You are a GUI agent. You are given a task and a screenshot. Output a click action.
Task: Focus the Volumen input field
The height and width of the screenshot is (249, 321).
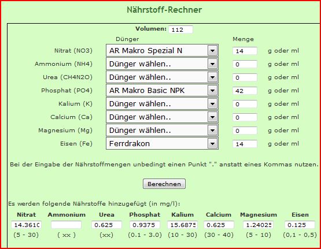[181, 29]
